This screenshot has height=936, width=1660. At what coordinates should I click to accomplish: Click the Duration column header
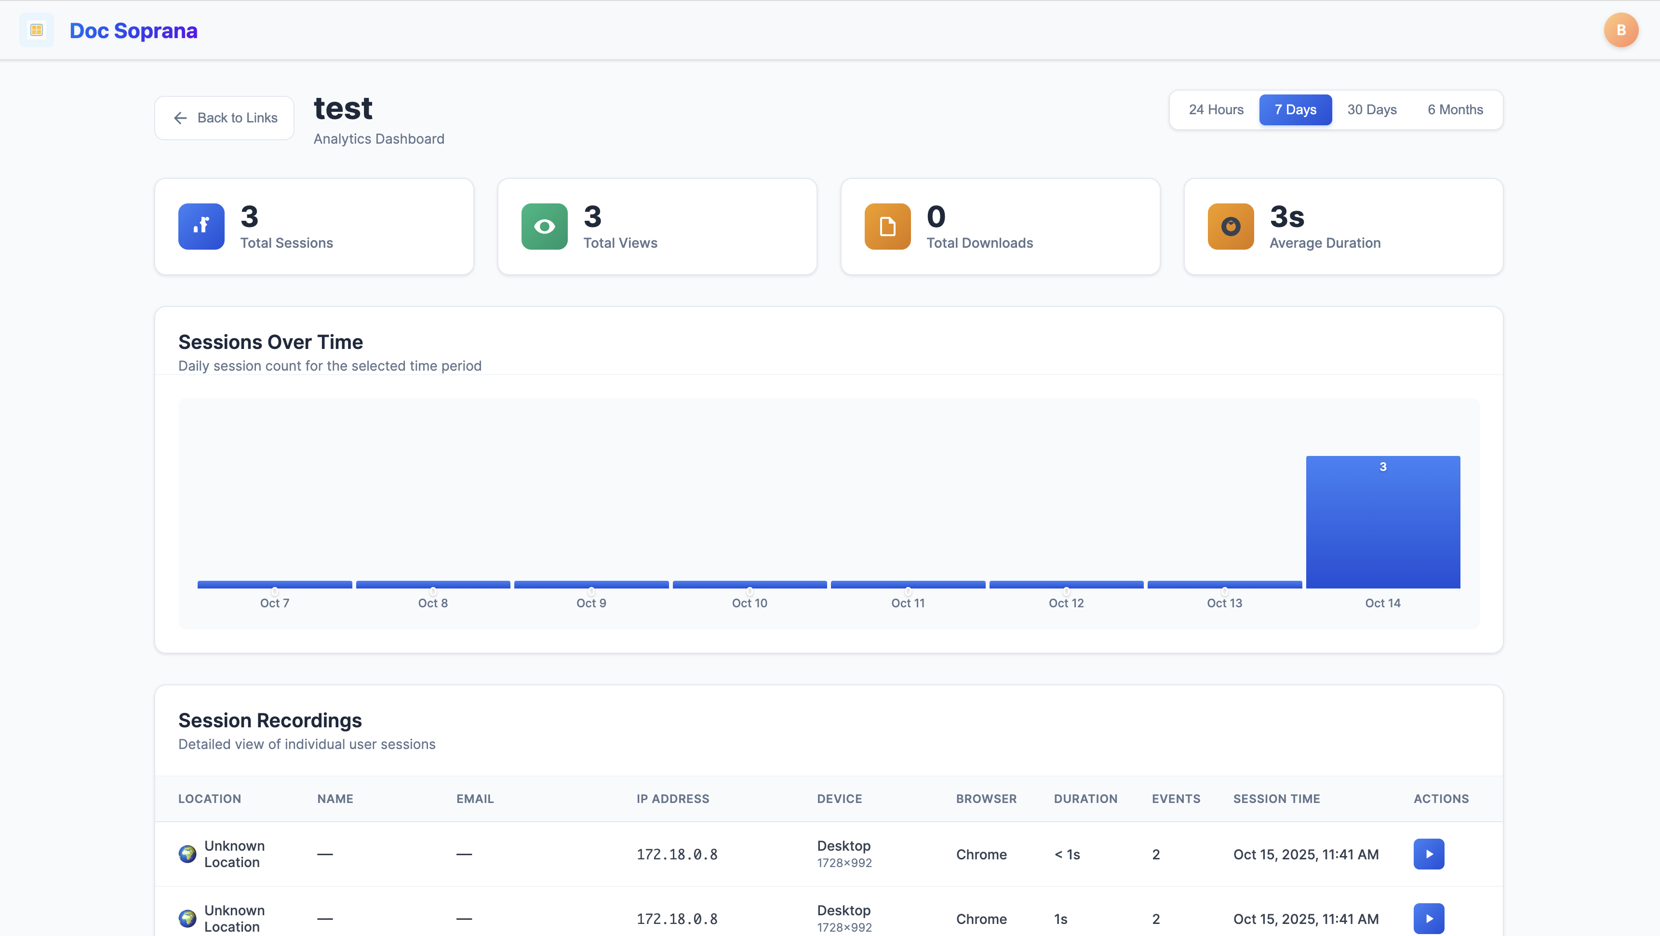[1086, 799]
